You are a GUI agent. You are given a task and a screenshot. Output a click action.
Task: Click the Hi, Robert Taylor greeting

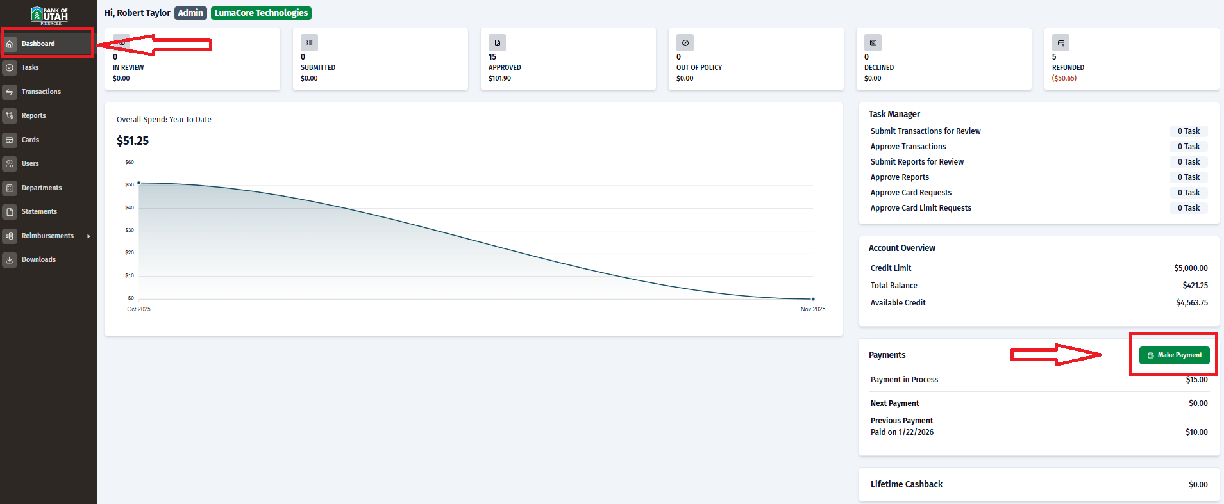[x=137, y=13]
